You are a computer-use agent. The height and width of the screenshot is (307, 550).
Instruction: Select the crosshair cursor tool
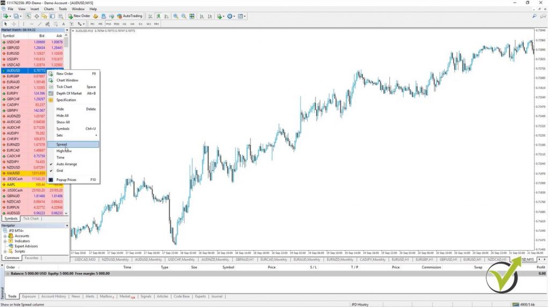13,24
